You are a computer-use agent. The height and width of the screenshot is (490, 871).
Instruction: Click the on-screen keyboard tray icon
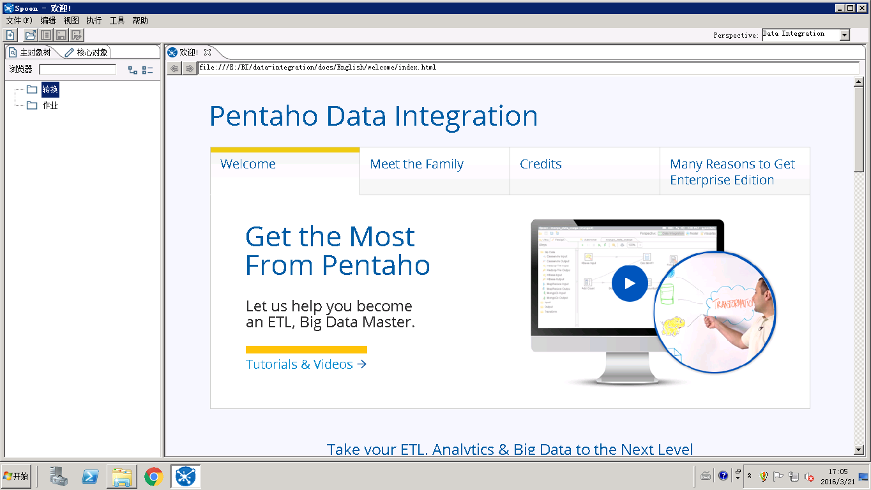pos(706,476)
